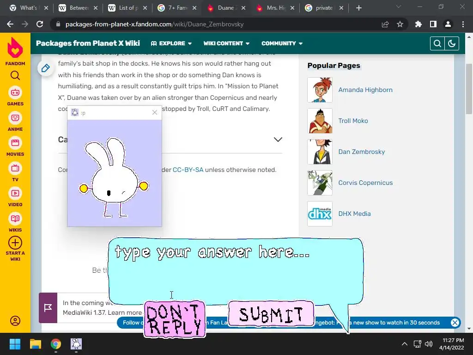Open the Anime section icon
Image resolution: width=473 pixels, height=355 pixels.
tap(15, 118)
